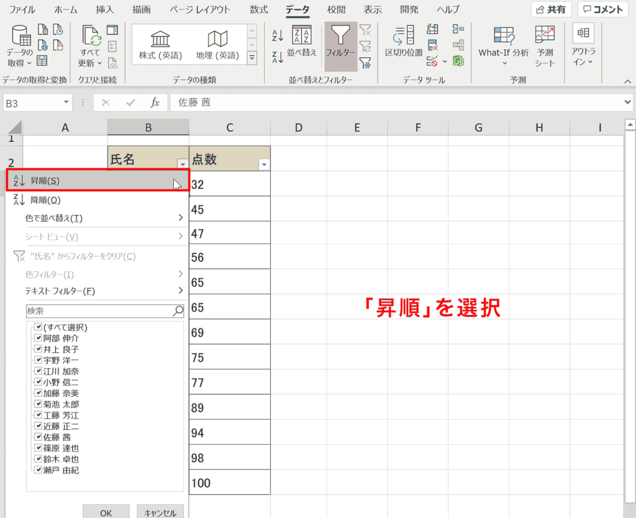636x518 pixels.
Task: Uncheck the 井上 良子 checkbox
Action: coord(38,349)
